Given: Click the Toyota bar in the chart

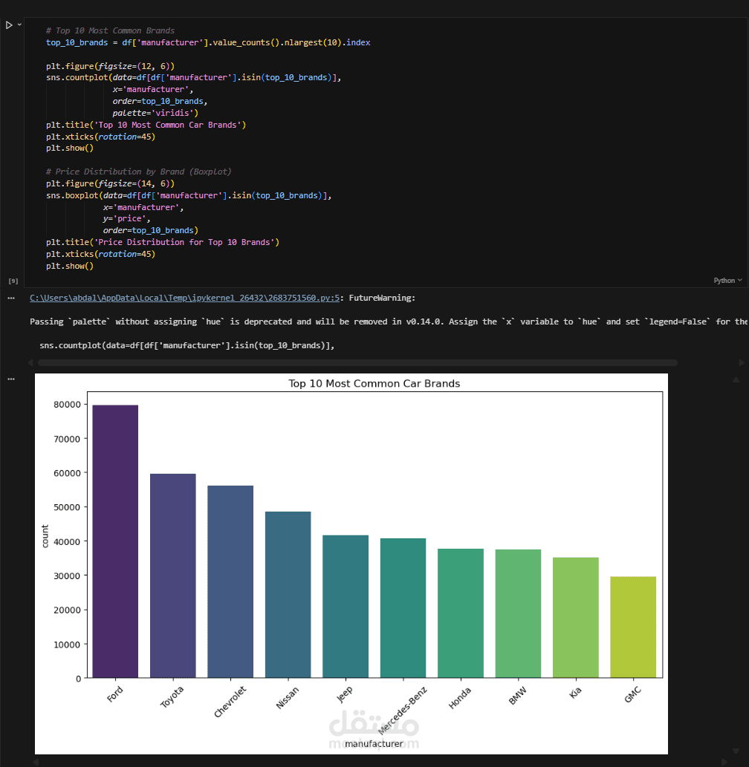Looking at the screenshot, I should pyautogui.click(x=173, y=575).
